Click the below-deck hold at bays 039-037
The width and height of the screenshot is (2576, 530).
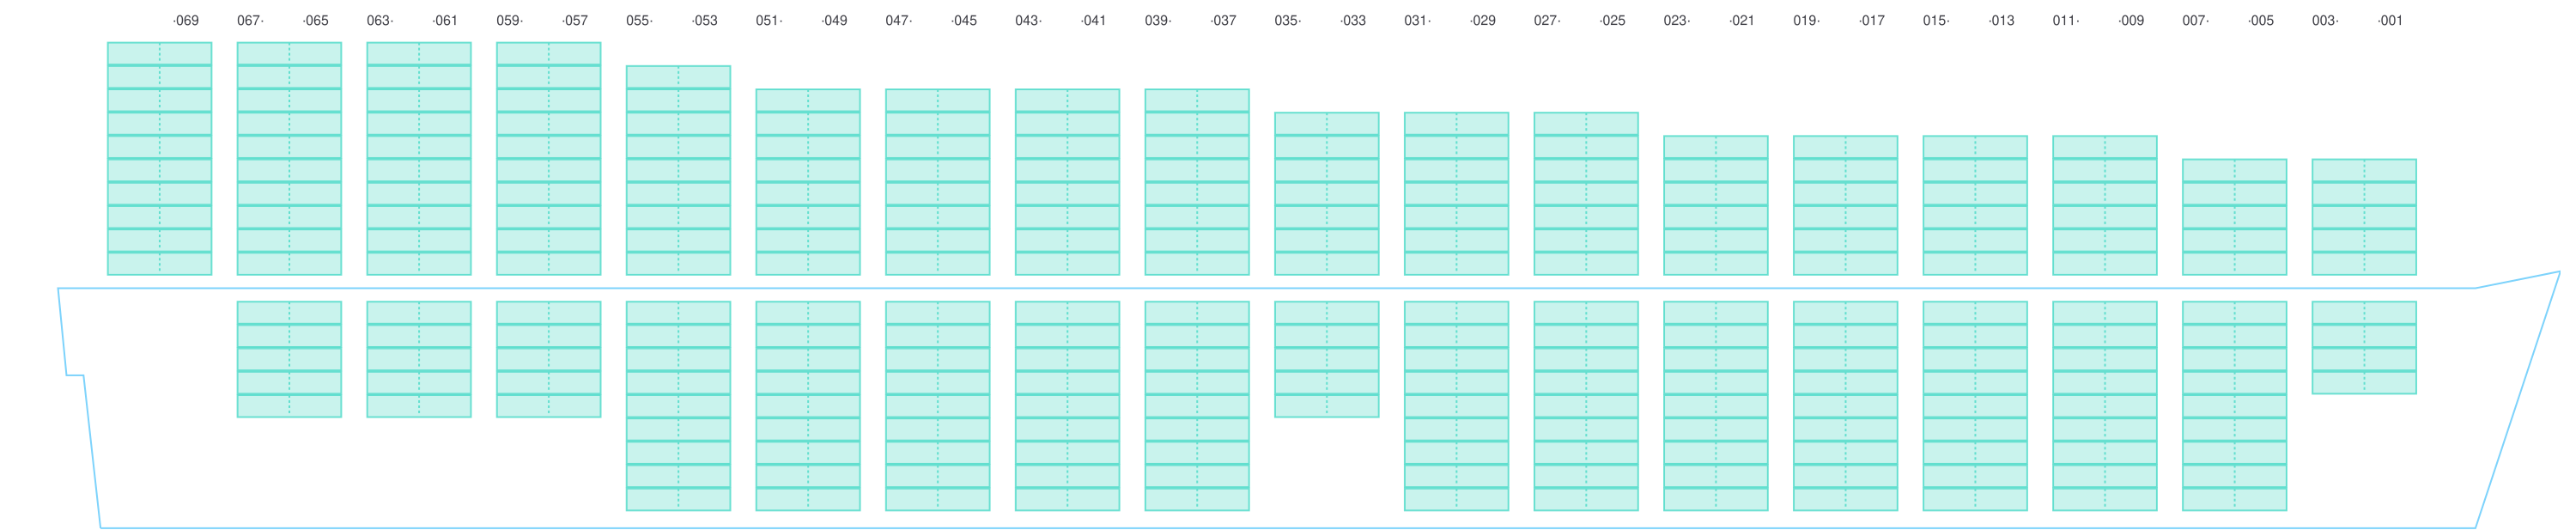[1197, 405]
